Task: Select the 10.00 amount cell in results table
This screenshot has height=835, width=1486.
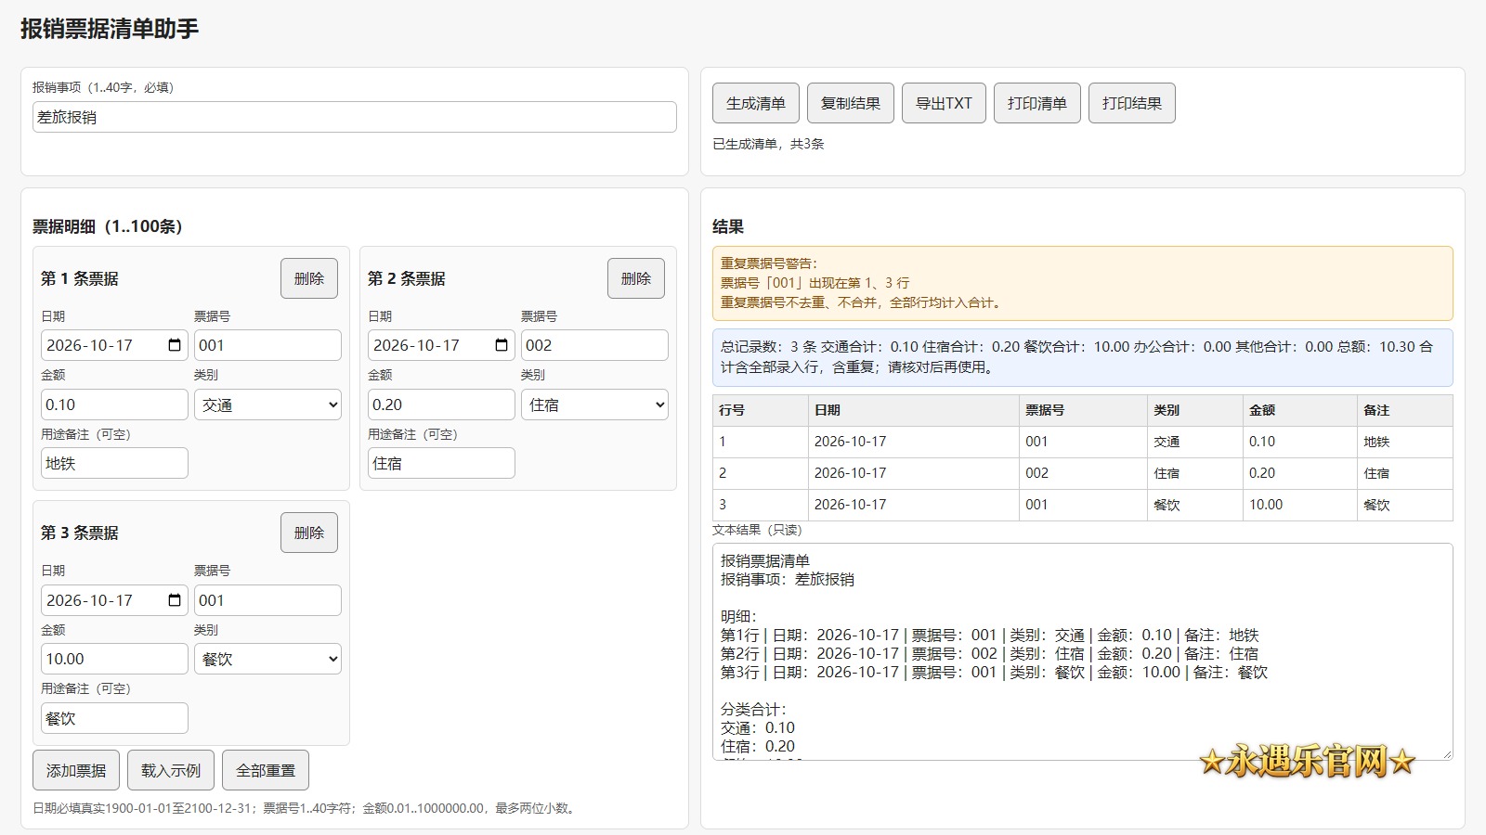Action: click(1299, 505)
